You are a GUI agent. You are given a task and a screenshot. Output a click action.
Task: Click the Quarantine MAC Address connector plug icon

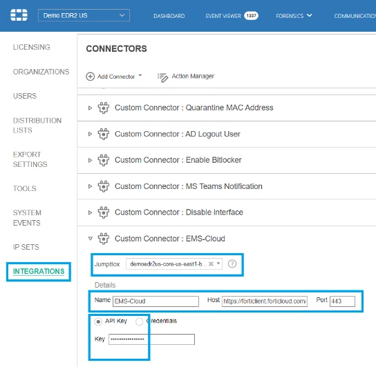tap(104, 108)
